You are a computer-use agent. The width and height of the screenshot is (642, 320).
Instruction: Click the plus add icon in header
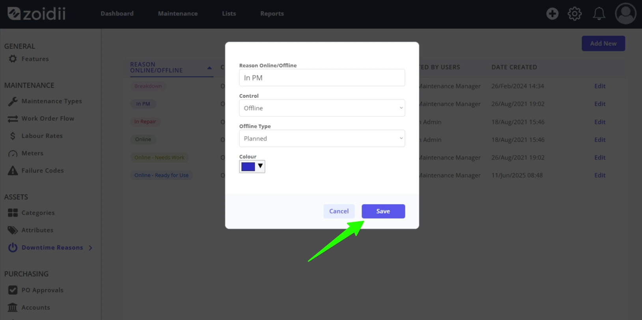(552, 13)
